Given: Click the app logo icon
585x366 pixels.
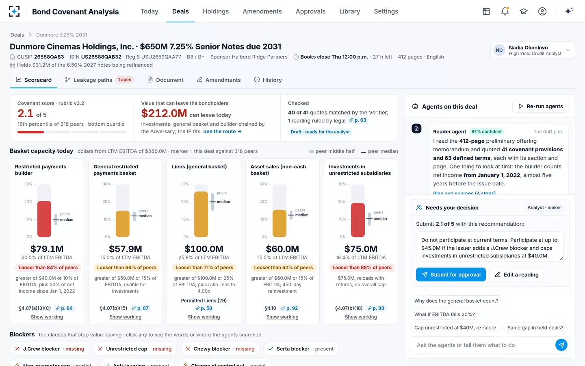Looking at the screenshot, I should coord(14,11).
